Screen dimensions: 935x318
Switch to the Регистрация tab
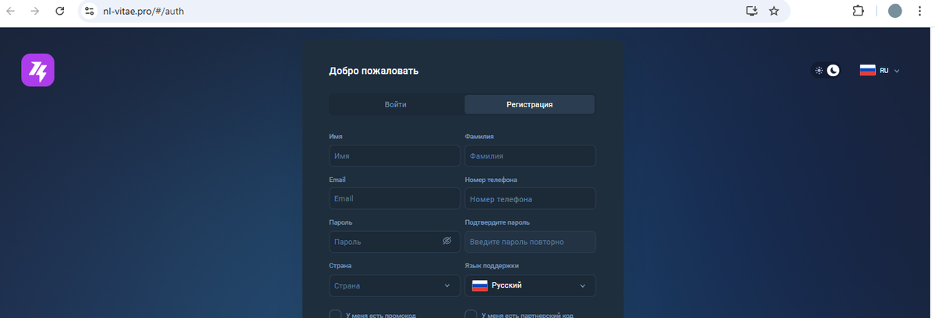(x=530, y=104)
